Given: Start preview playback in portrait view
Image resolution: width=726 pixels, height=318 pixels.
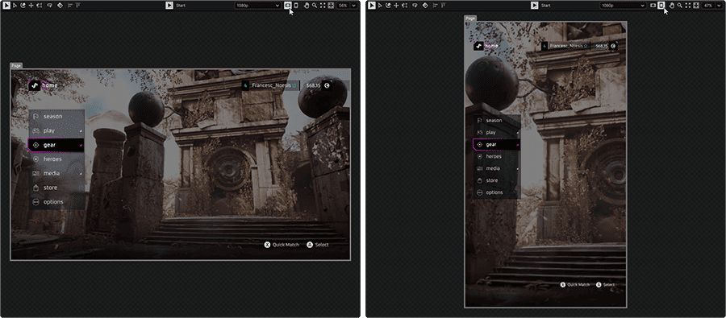Looking at the screenshot, I should pos(535,5).
